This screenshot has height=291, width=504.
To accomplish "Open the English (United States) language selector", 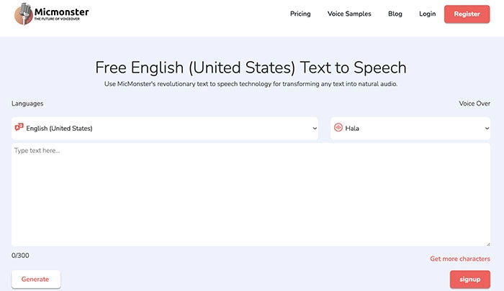I will pyautogui.click(x=166, y=129).
